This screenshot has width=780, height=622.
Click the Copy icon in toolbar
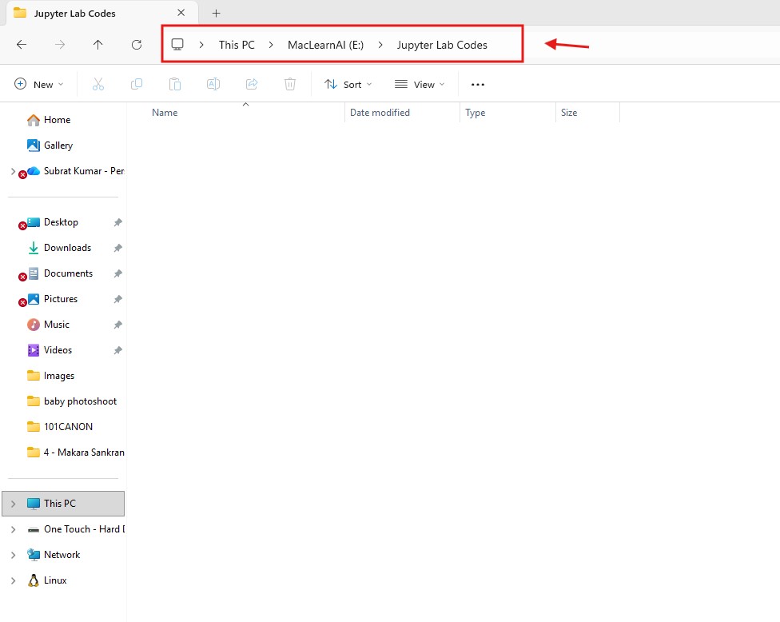click(137, 84)
